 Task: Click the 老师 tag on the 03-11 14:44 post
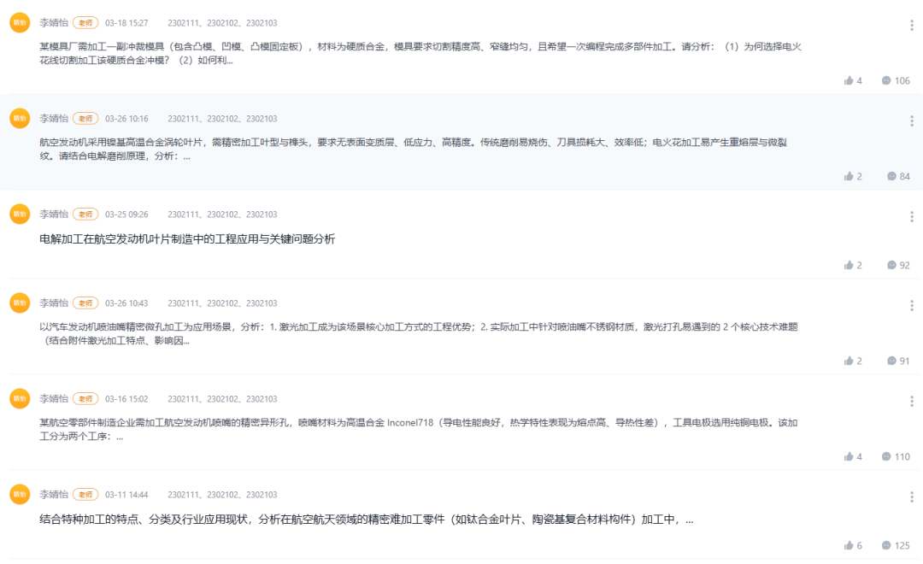tap(85, 495)
